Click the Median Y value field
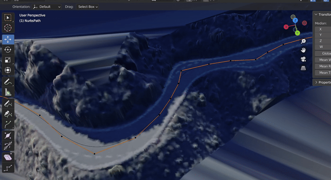This screenshot has width=331, height=180. (x=323, y=35)
